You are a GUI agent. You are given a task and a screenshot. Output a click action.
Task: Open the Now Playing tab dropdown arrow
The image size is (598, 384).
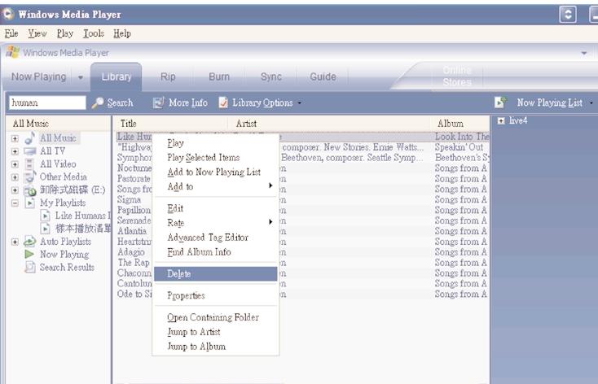point(81,77)
